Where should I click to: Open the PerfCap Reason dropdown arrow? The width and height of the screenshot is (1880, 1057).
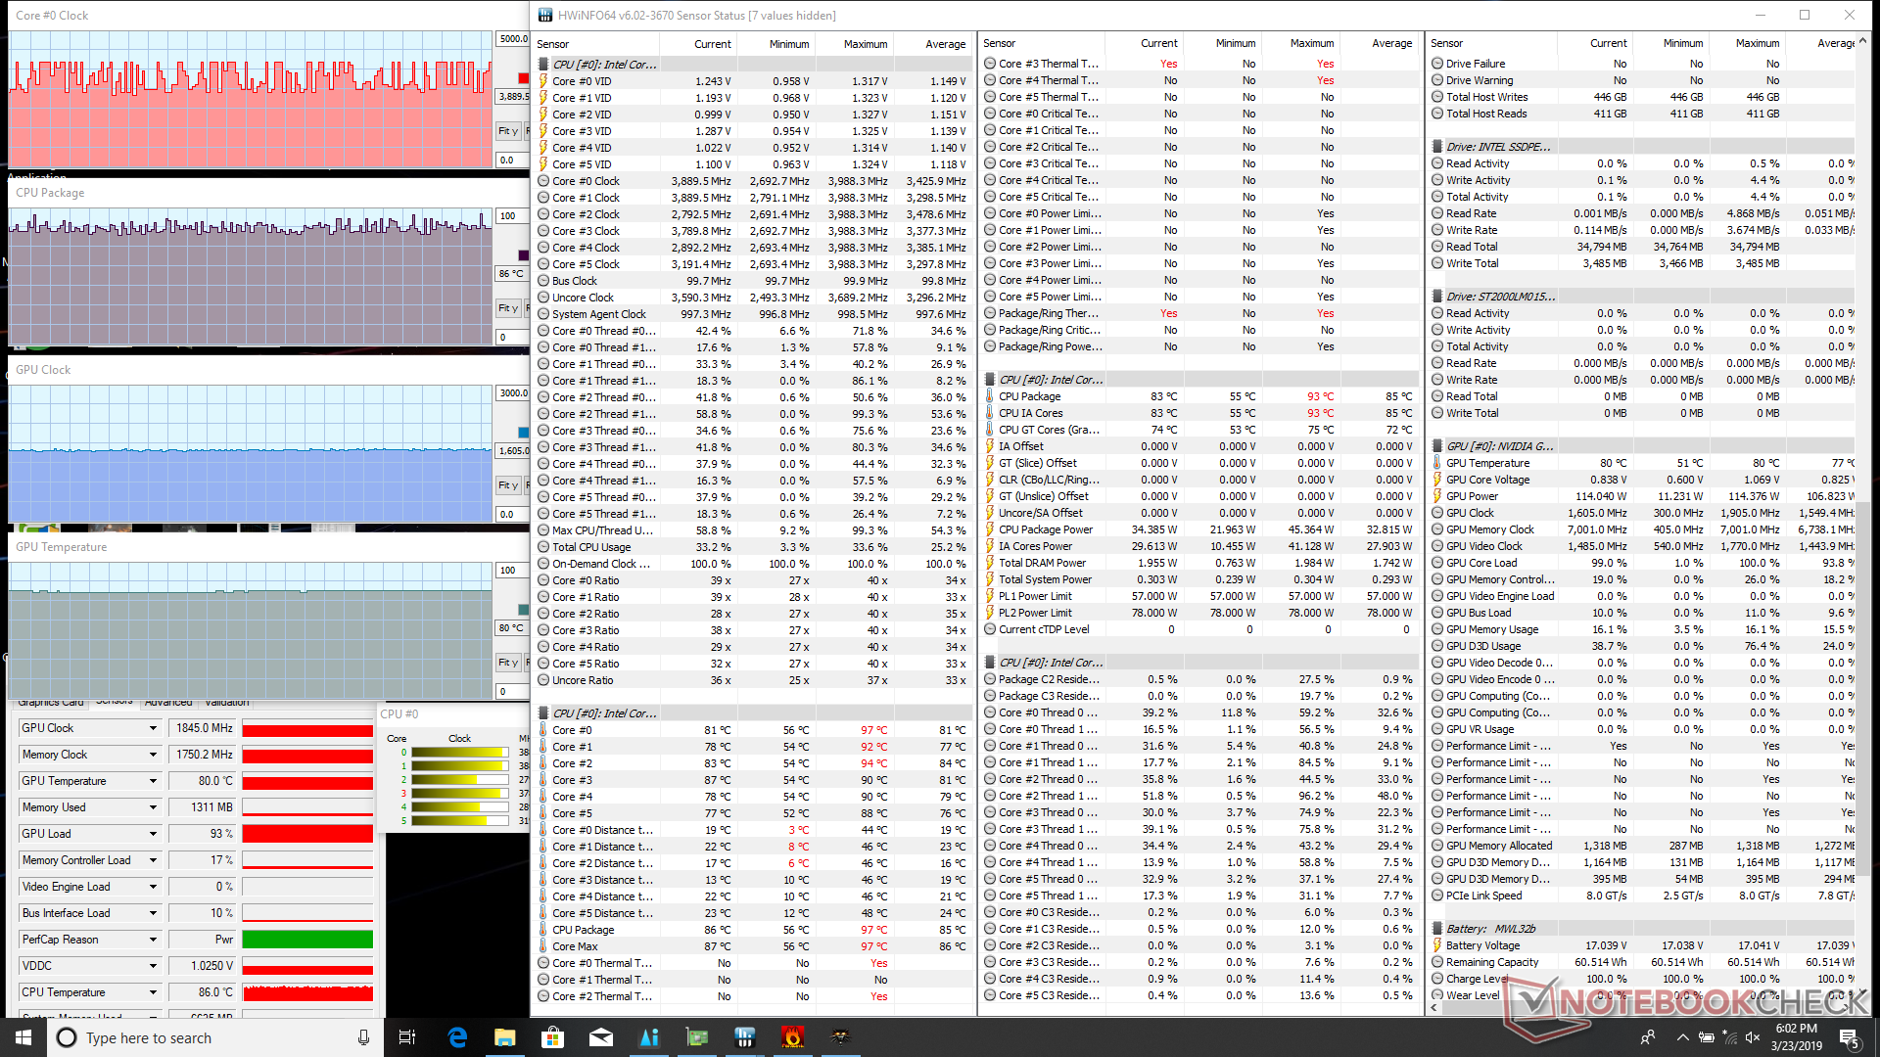153,940
